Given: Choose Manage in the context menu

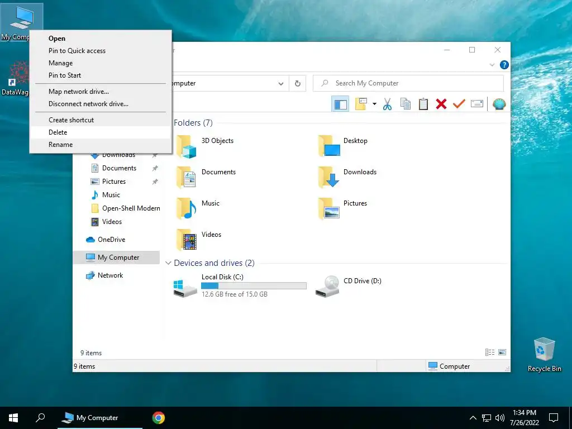Looking at the screenshot, I should (101, 63).
